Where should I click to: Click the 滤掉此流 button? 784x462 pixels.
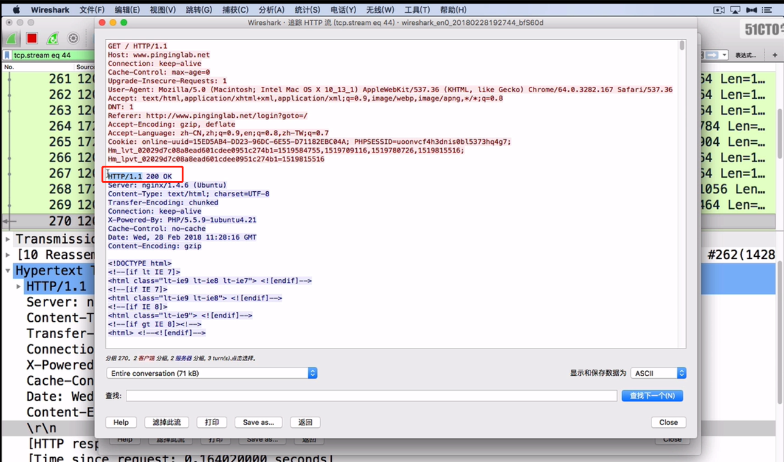pyautogui.click(x=167, y=423)
